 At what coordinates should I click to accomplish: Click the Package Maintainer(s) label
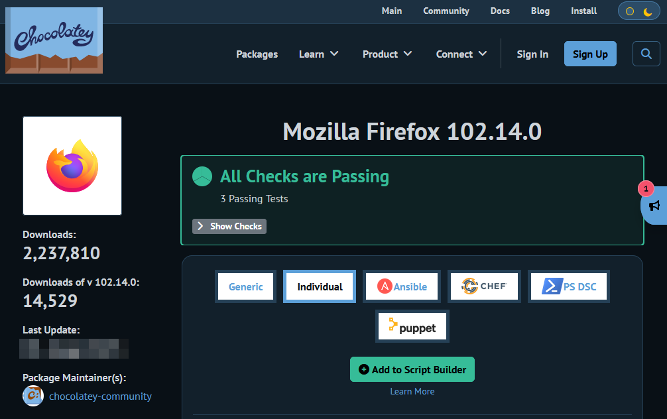(x=74, y=378)
